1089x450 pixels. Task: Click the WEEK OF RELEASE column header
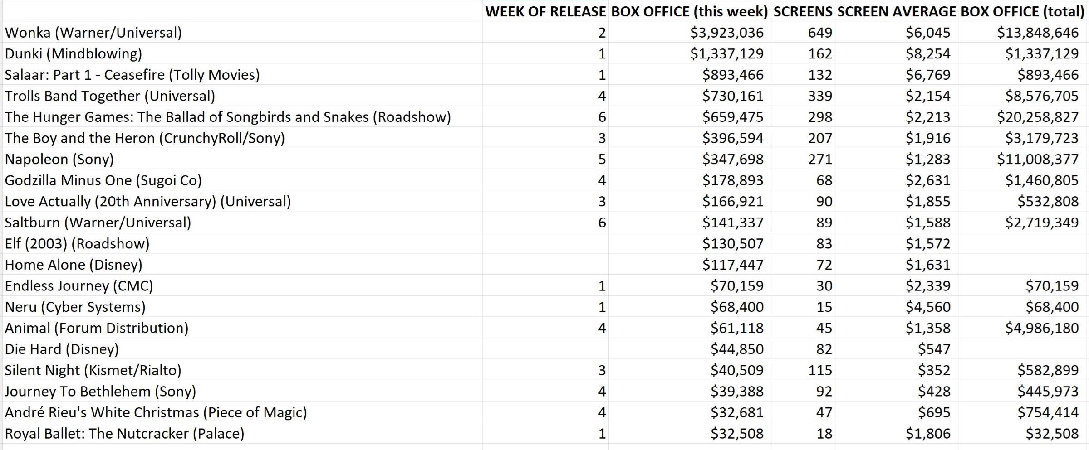coord(545,11)
